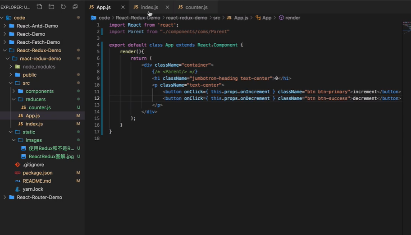Close the index.js editor tab

[167, 7]
